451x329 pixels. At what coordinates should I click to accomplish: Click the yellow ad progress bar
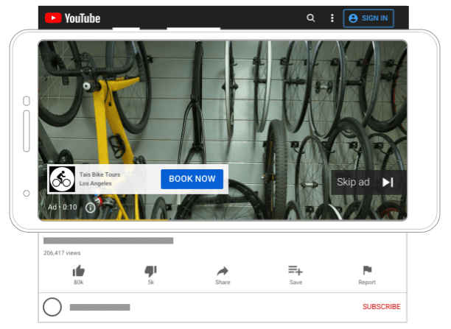pos(104,220)
